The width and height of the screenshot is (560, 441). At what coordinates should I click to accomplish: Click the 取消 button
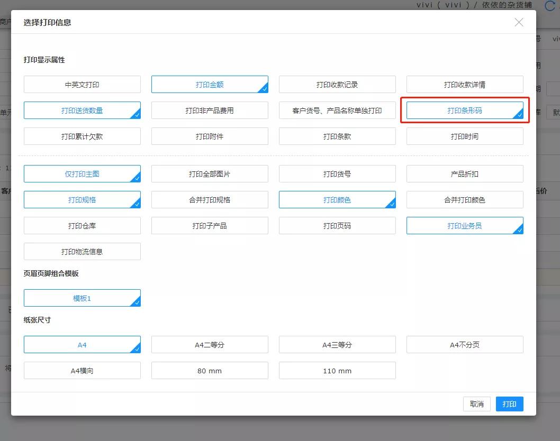click(476, 404)
